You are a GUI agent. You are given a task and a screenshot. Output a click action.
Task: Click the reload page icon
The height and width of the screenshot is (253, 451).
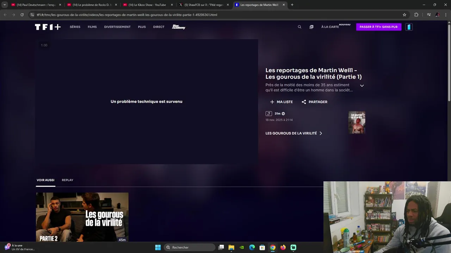22,15
